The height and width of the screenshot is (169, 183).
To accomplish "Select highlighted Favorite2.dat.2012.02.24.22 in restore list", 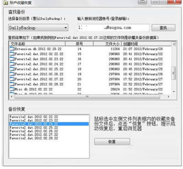I will 49,124.
